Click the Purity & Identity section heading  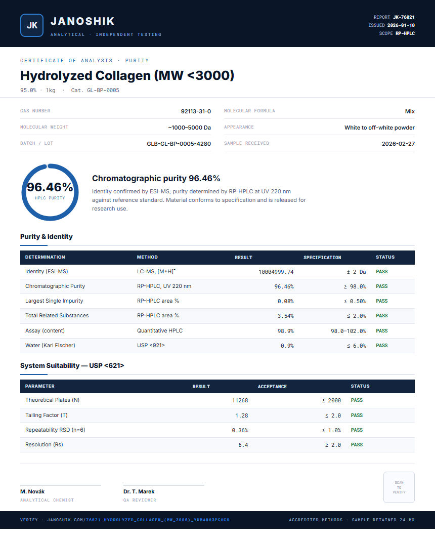pyautogui.click(x=47, y=236)
